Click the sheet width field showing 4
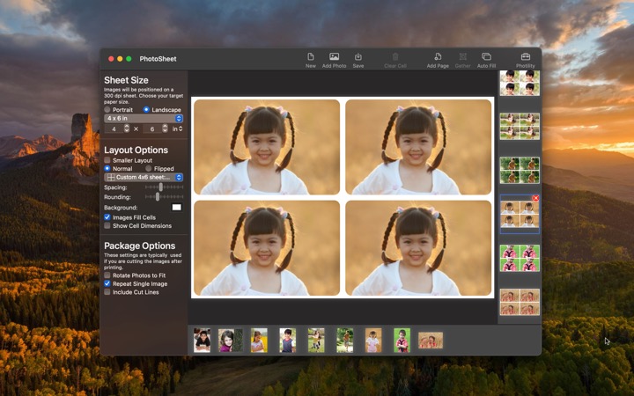This screenshot has height=396, width=634. [114, 128]
